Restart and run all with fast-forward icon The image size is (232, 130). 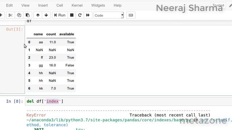[x=88, y=15]
